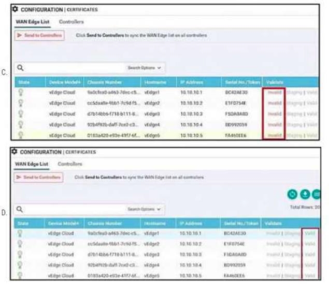Click the round download icon in panel D
The height and width of the screenshot is (284, 329).
pos(305,194)
